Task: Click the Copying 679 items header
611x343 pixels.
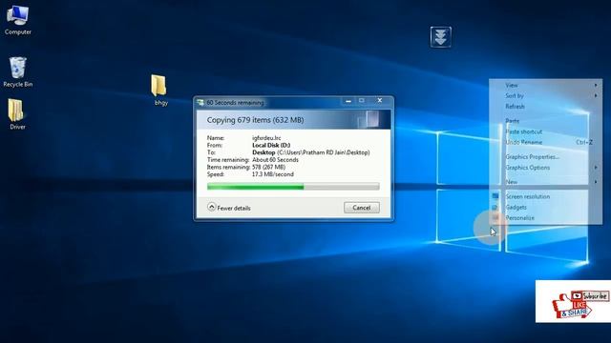Action: (x=255, y=120)
